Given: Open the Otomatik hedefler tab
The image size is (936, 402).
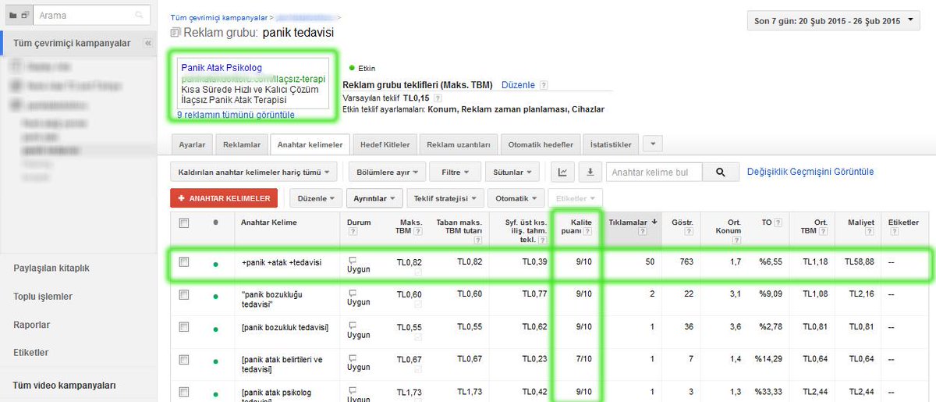Looking at the screenshot, I should coord(541,144).
